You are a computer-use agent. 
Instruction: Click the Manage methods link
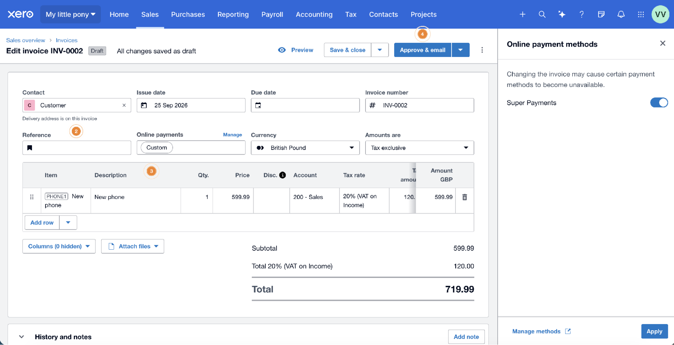(536, 331)
